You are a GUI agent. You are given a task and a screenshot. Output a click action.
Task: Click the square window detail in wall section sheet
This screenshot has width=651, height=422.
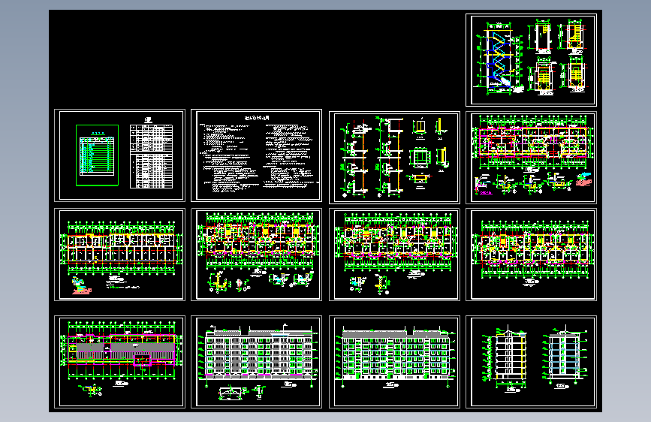[x=420, y=158]
